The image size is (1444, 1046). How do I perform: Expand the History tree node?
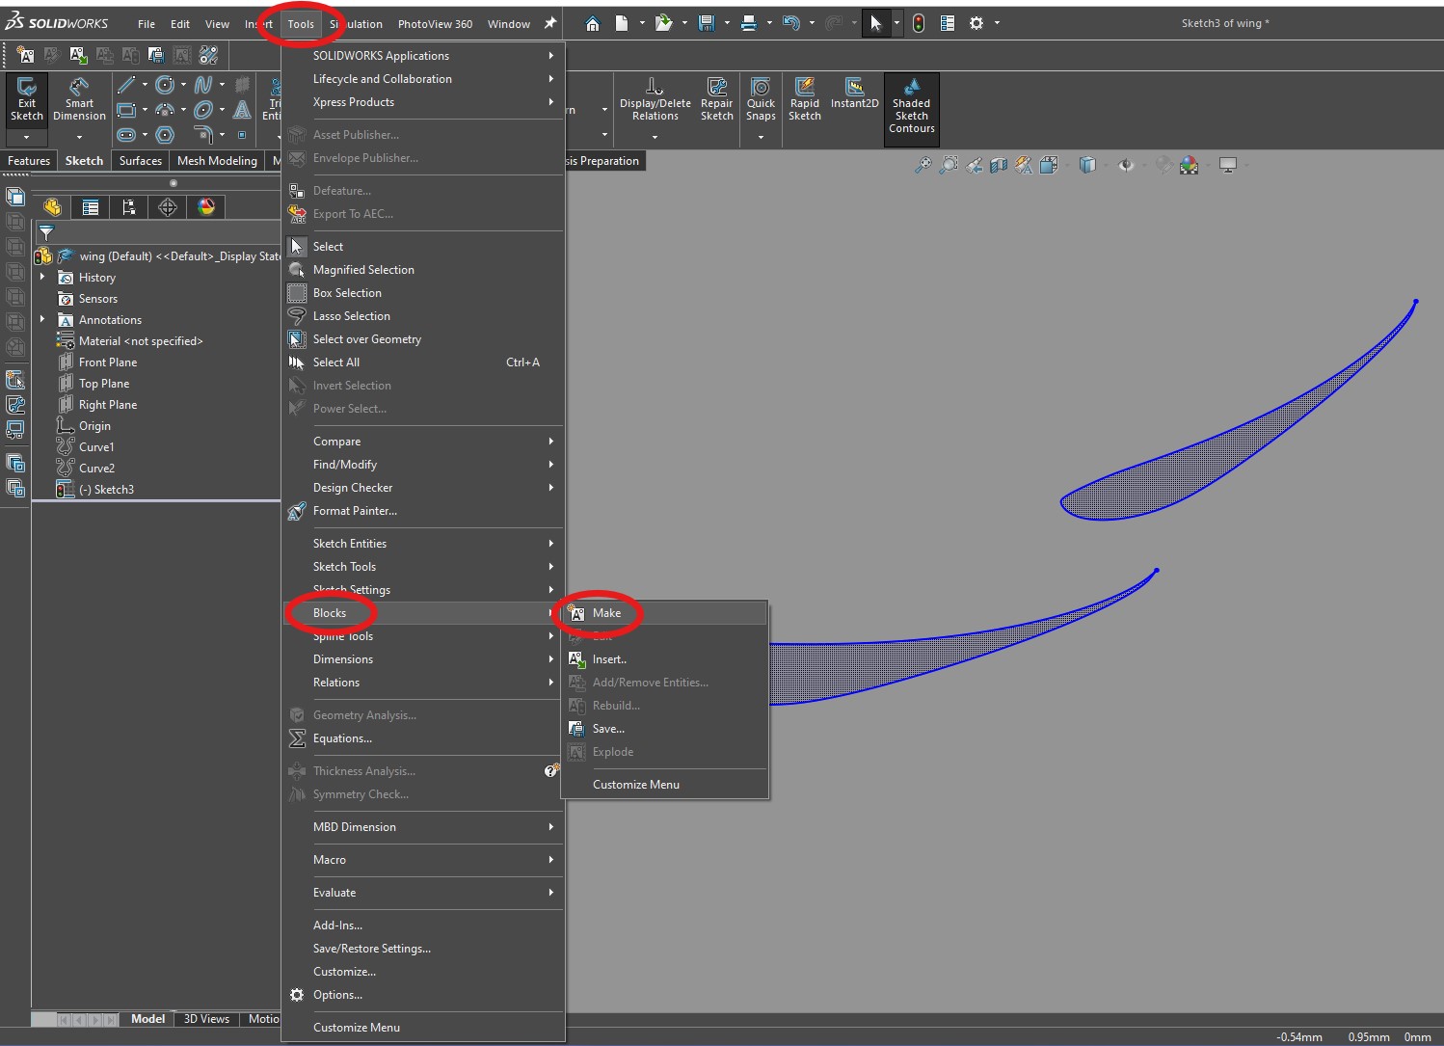coord(42,278)
